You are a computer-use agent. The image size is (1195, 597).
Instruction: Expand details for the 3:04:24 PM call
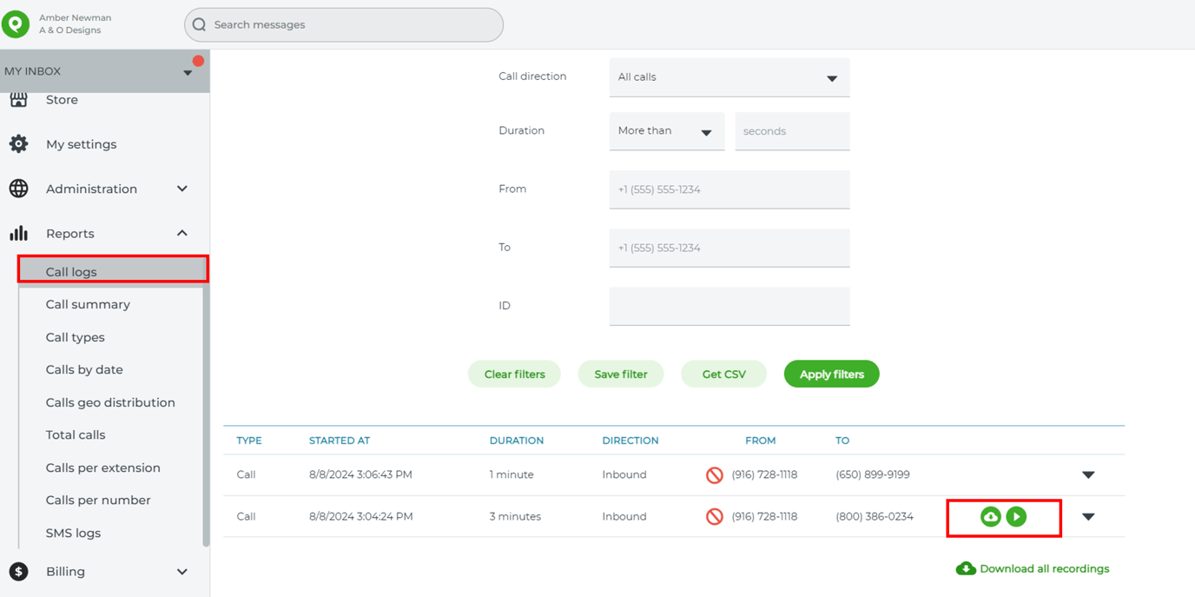click(1088, 516)
